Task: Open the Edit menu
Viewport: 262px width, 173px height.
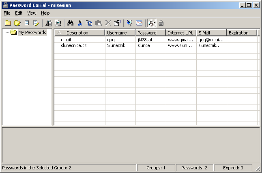Action: (19, 13)
